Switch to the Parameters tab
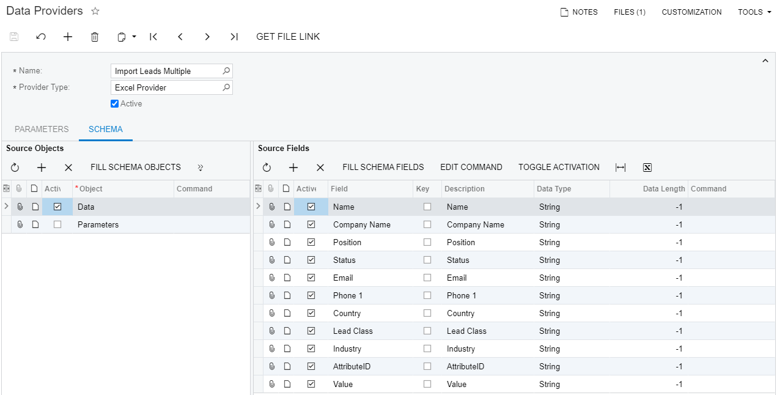This screenshot has height=395, width=777. [42, 130]
